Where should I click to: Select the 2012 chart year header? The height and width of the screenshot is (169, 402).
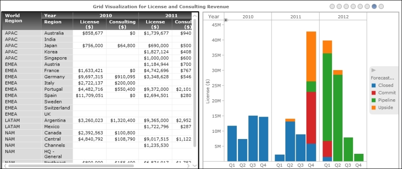pyautogui.click(x=343, y=17)
